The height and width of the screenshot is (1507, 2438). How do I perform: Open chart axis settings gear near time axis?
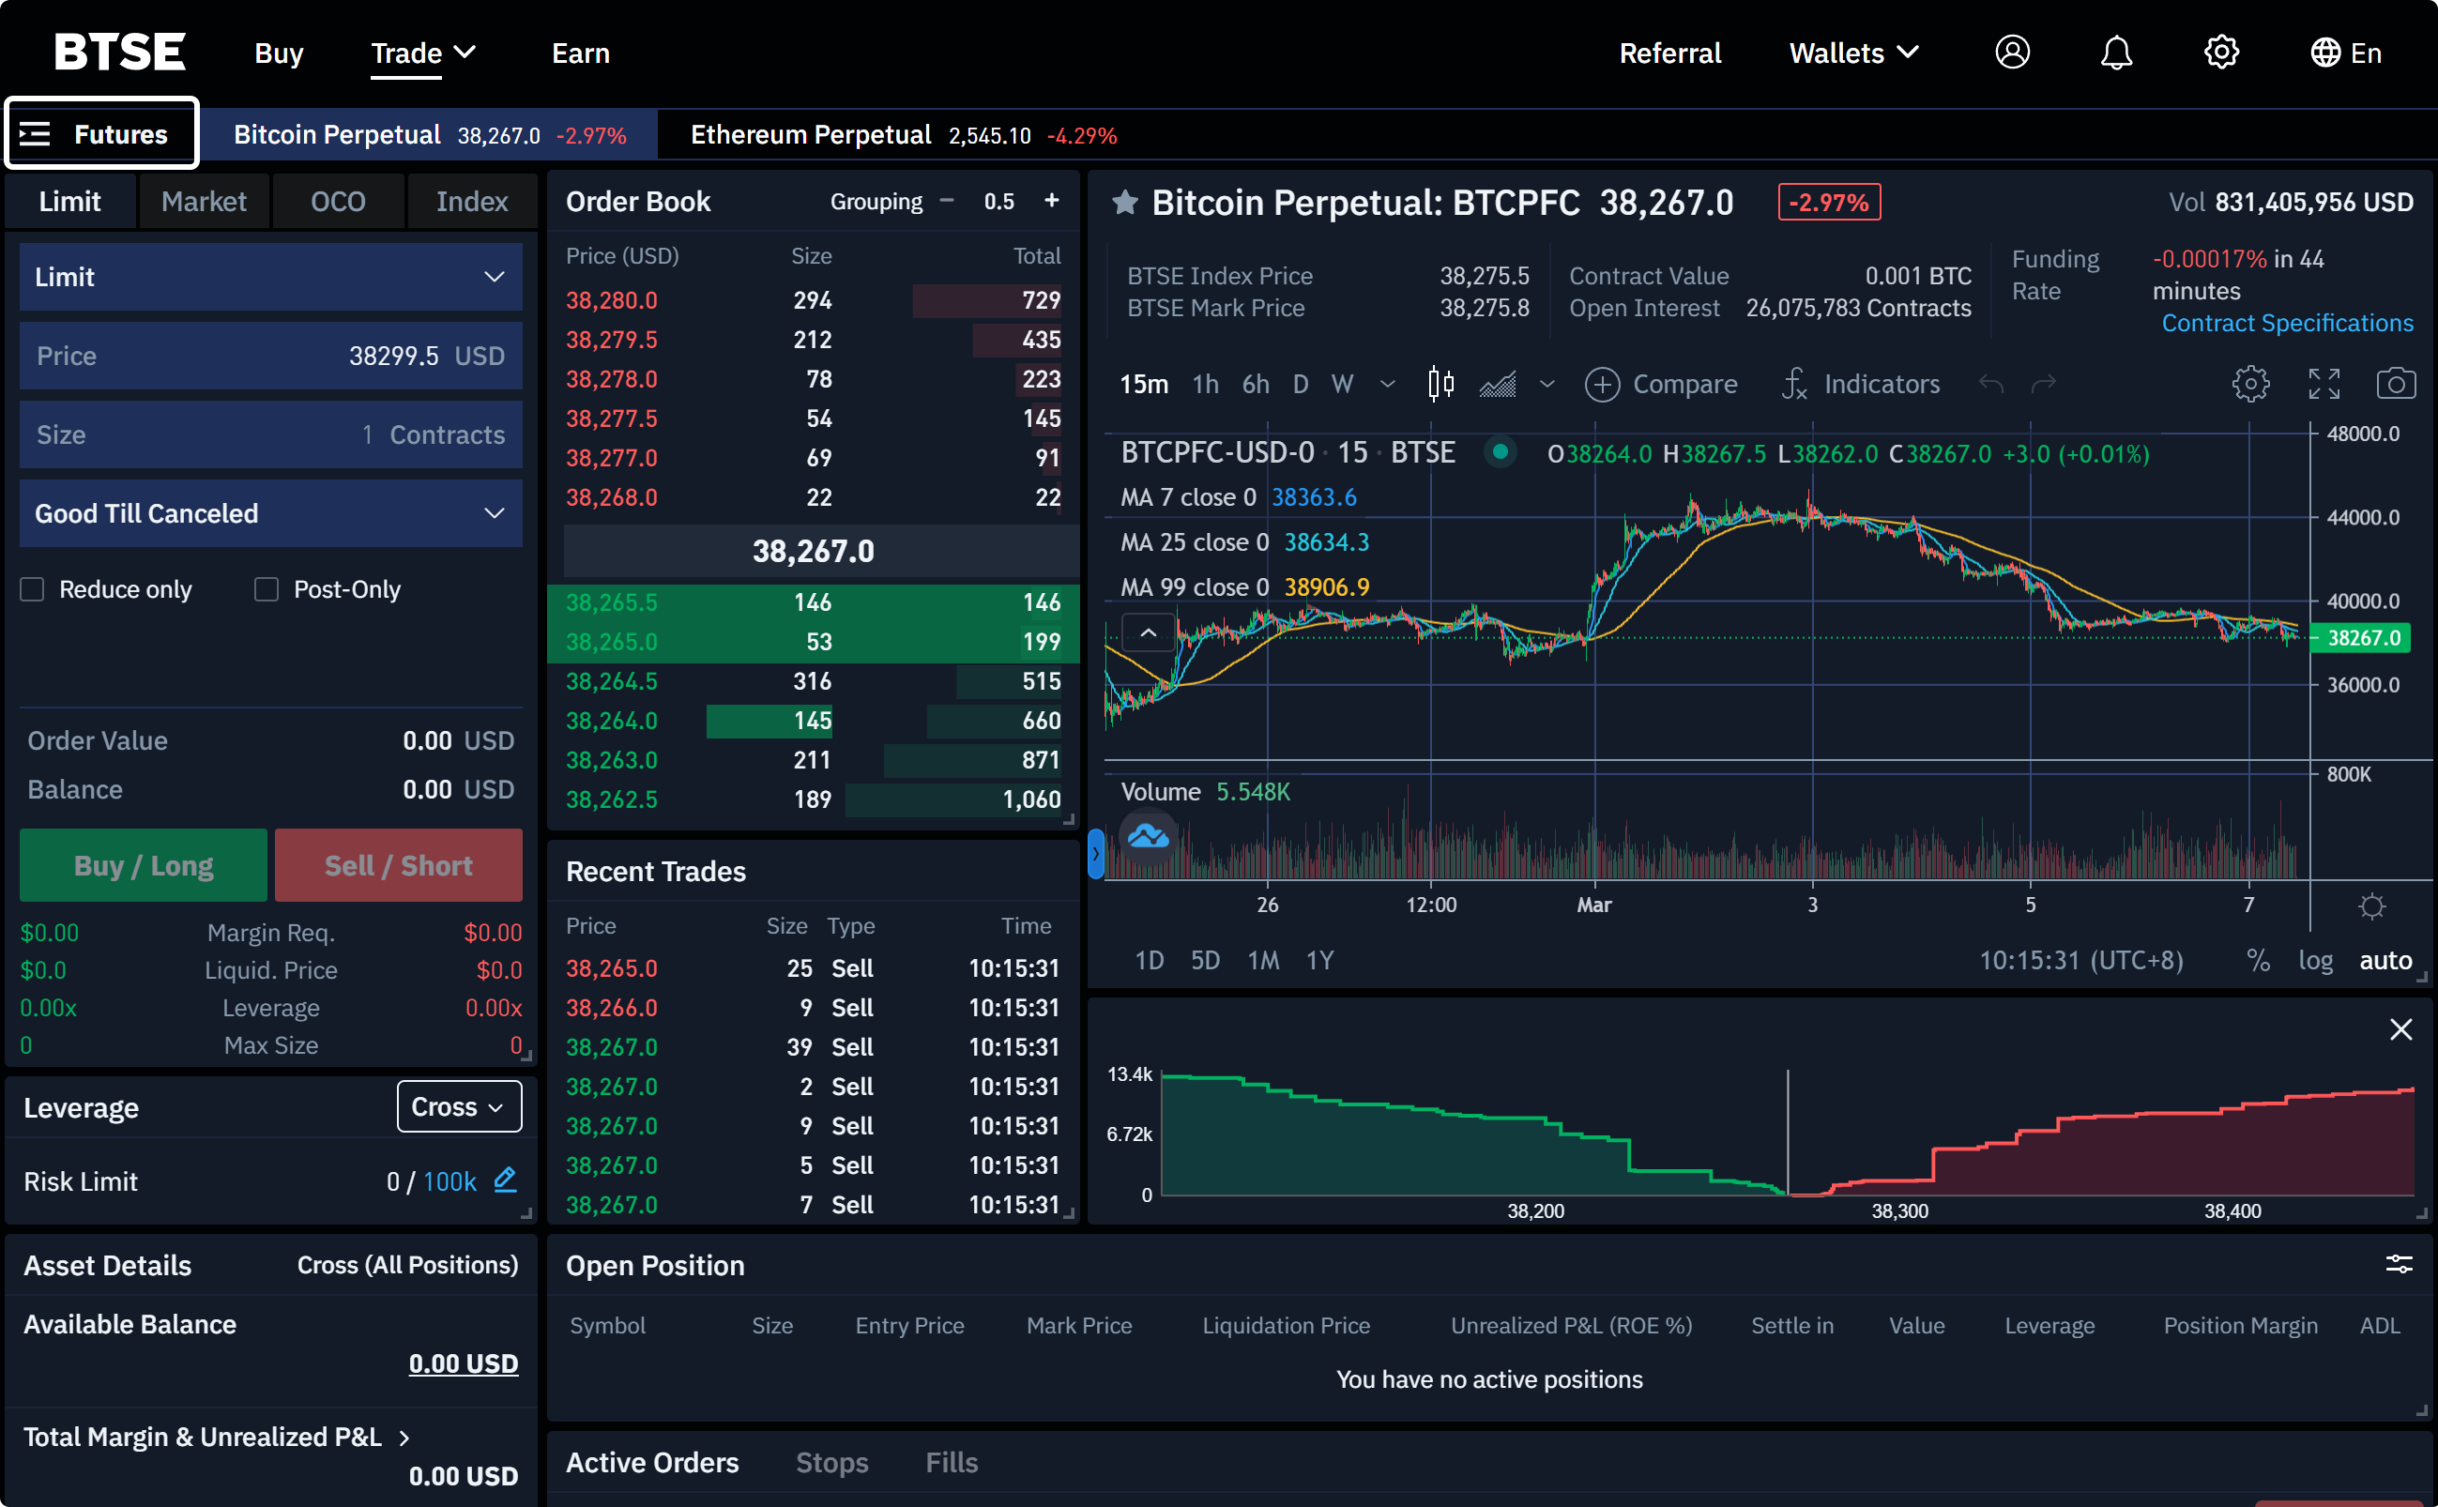click(x=2371, y=906)
